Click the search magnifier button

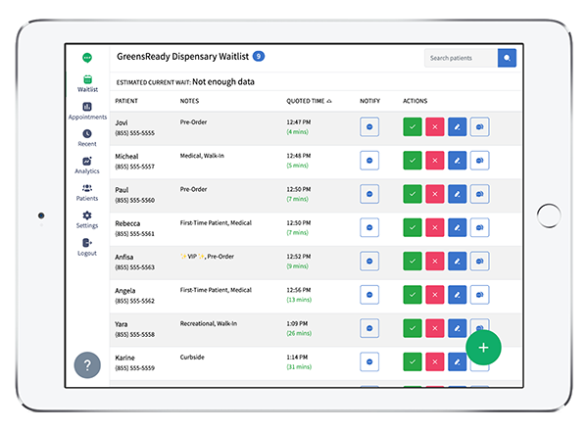pyautogui.click(x=507, y=58)
